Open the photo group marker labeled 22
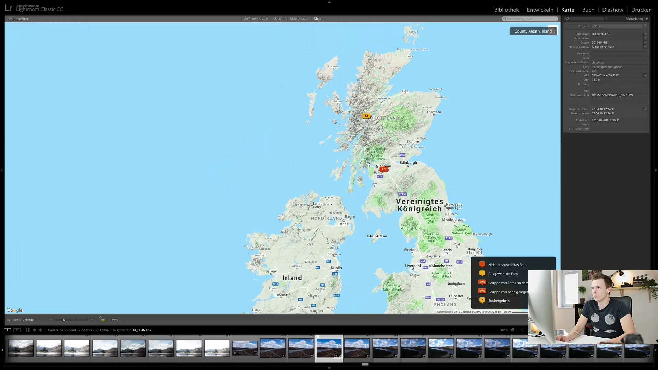658x370 pixels. [366, 116]
